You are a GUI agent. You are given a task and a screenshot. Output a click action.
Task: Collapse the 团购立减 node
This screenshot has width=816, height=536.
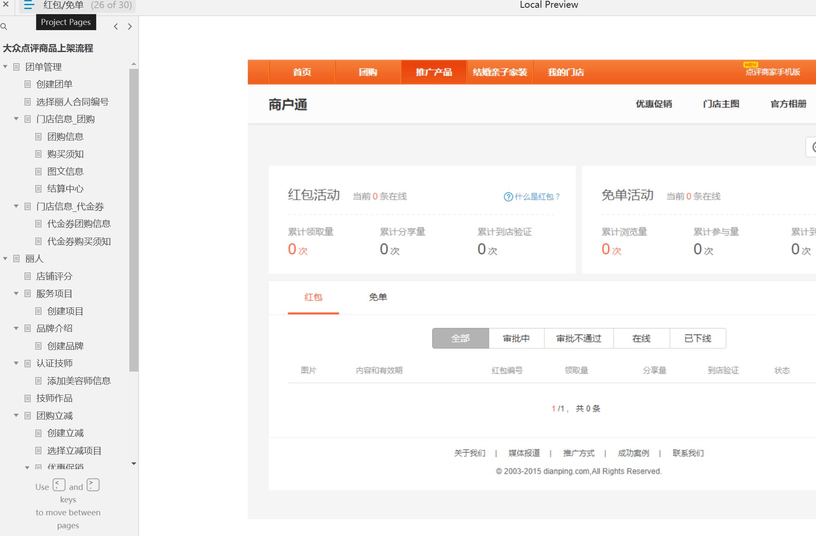click(x=16, y=415)
